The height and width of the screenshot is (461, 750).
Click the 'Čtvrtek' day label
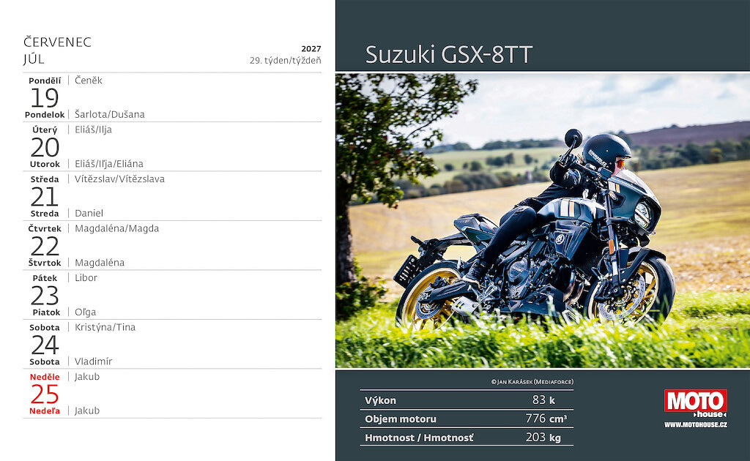(x=45, y=228)
